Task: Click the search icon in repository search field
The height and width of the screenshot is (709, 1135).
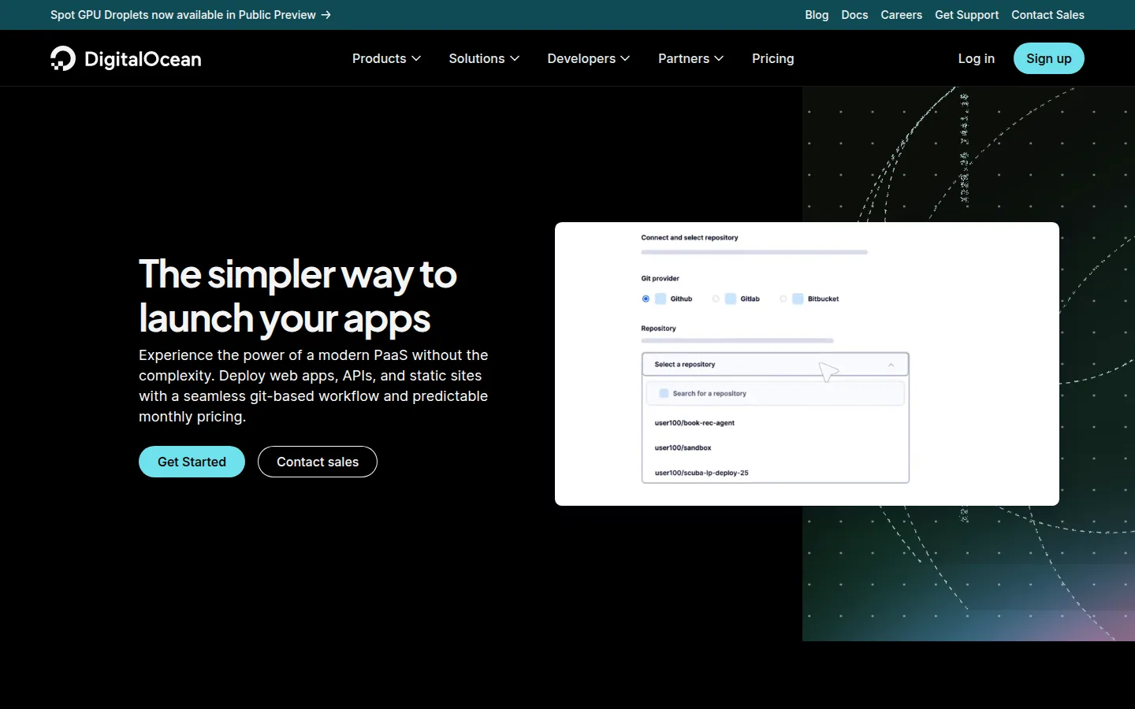Action: 664,393
